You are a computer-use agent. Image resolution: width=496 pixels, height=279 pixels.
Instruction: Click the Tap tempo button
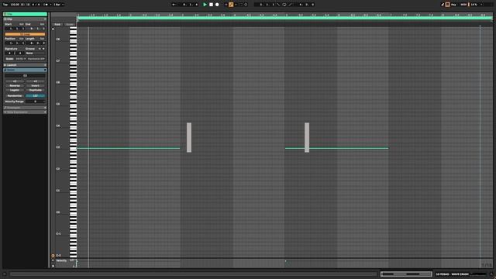5,5
